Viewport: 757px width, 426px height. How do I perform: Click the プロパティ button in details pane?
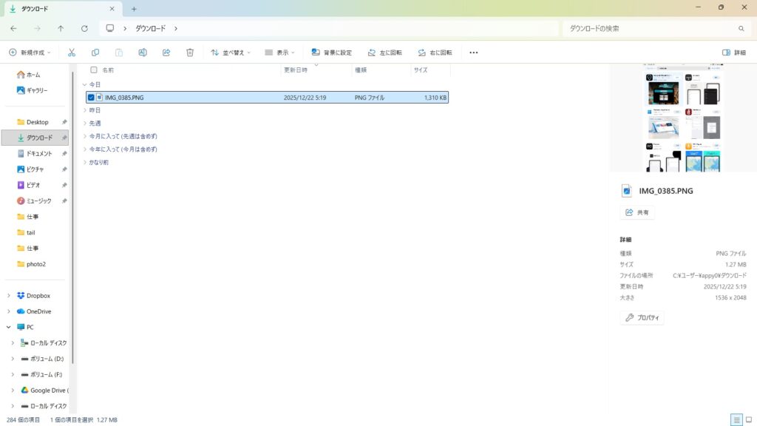[x=642, y=318]
